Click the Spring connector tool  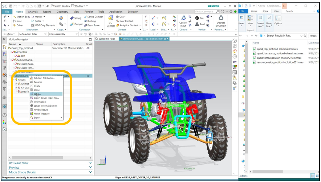click(75, 18)
